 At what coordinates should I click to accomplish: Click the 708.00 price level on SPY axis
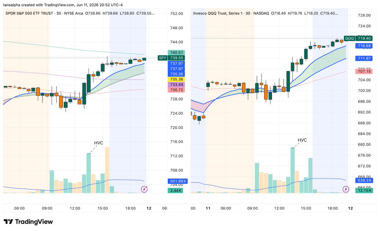(177, 170)
